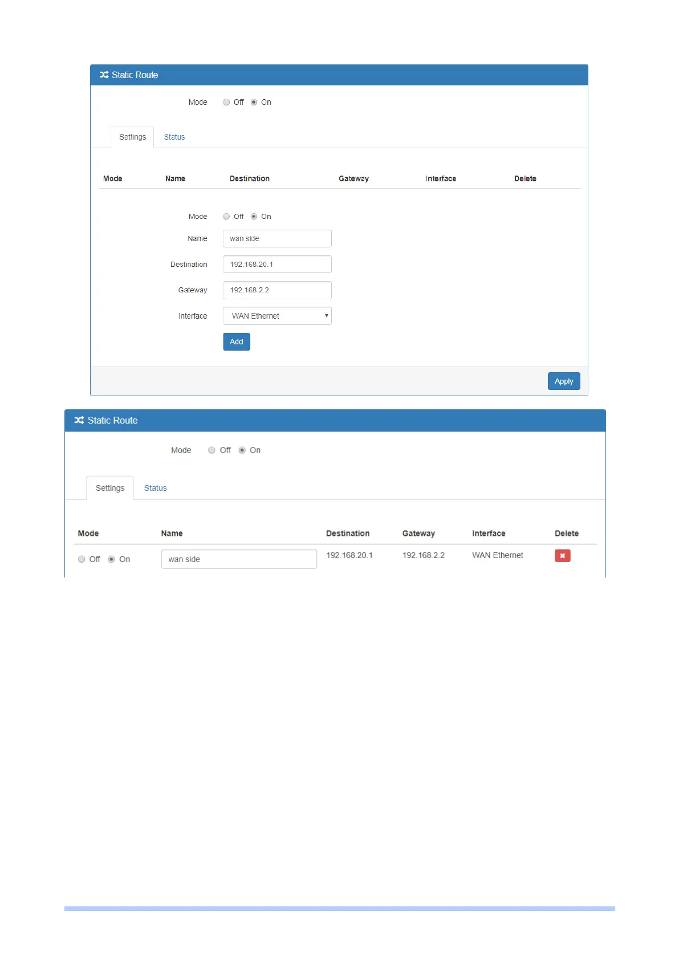
Task: Set new route Mode to On in add form
Action: tap(254, 216)
